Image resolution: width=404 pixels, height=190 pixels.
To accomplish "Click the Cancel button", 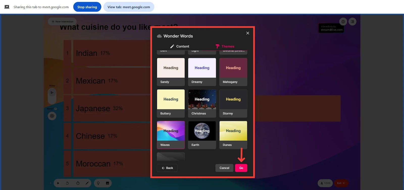I will coord(224,168).
